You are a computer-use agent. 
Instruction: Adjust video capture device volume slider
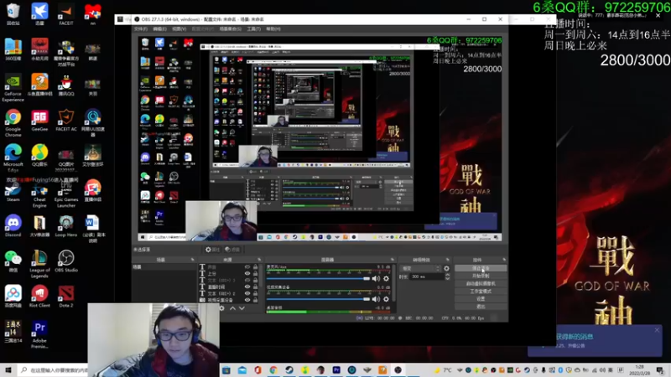318,299
